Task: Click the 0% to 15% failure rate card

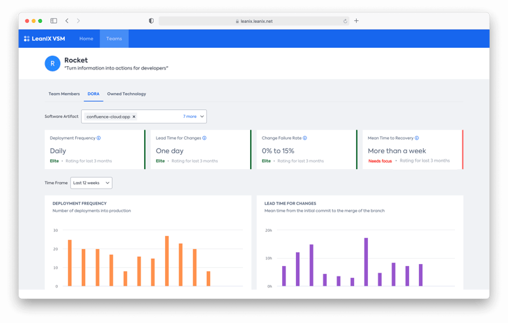Action: tap(307, 149)
